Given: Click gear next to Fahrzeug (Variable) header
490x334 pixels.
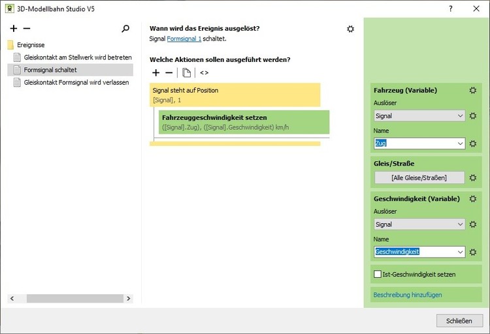Looking at the screenshot, I should 472,91.
